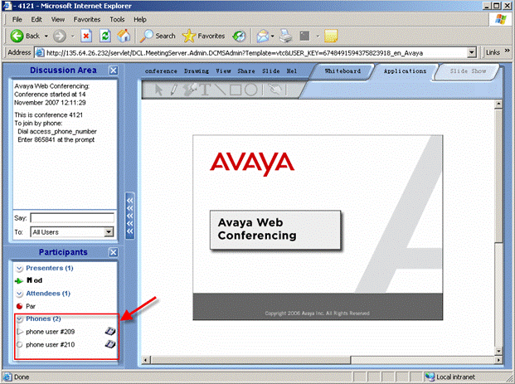Switch to the Applications tab
The height and width of the screenshot is (384, 515).
click(x=405, y=71)
